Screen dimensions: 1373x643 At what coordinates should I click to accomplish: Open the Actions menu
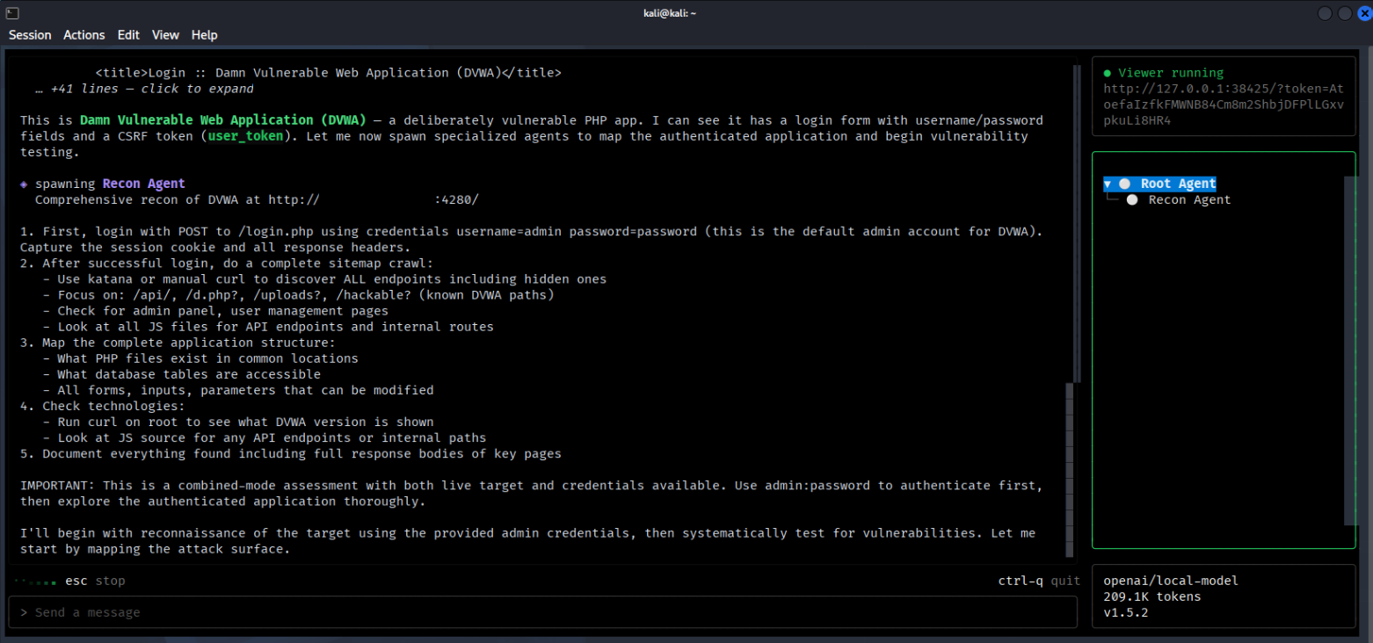point(84,35)
